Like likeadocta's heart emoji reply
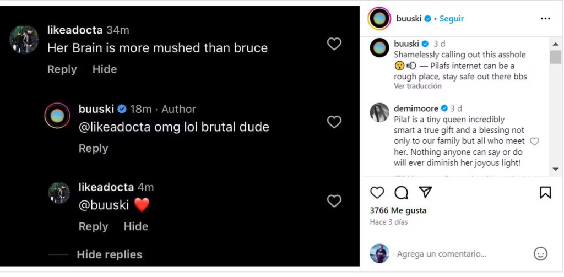 click(x=334, y=201)
